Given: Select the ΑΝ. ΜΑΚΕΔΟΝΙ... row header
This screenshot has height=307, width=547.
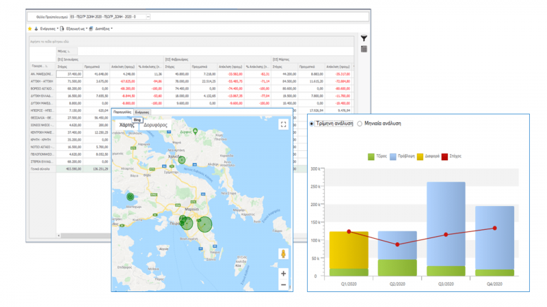Looking at the screenshot, I should [x=42, y=74].
